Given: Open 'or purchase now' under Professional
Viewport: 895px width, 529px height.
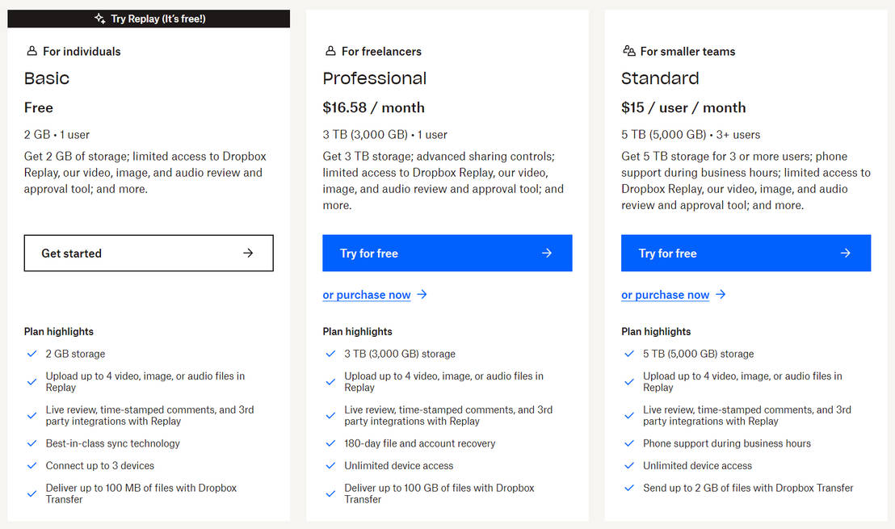Looking at the screenshot, I should click(x=367, y=295).
